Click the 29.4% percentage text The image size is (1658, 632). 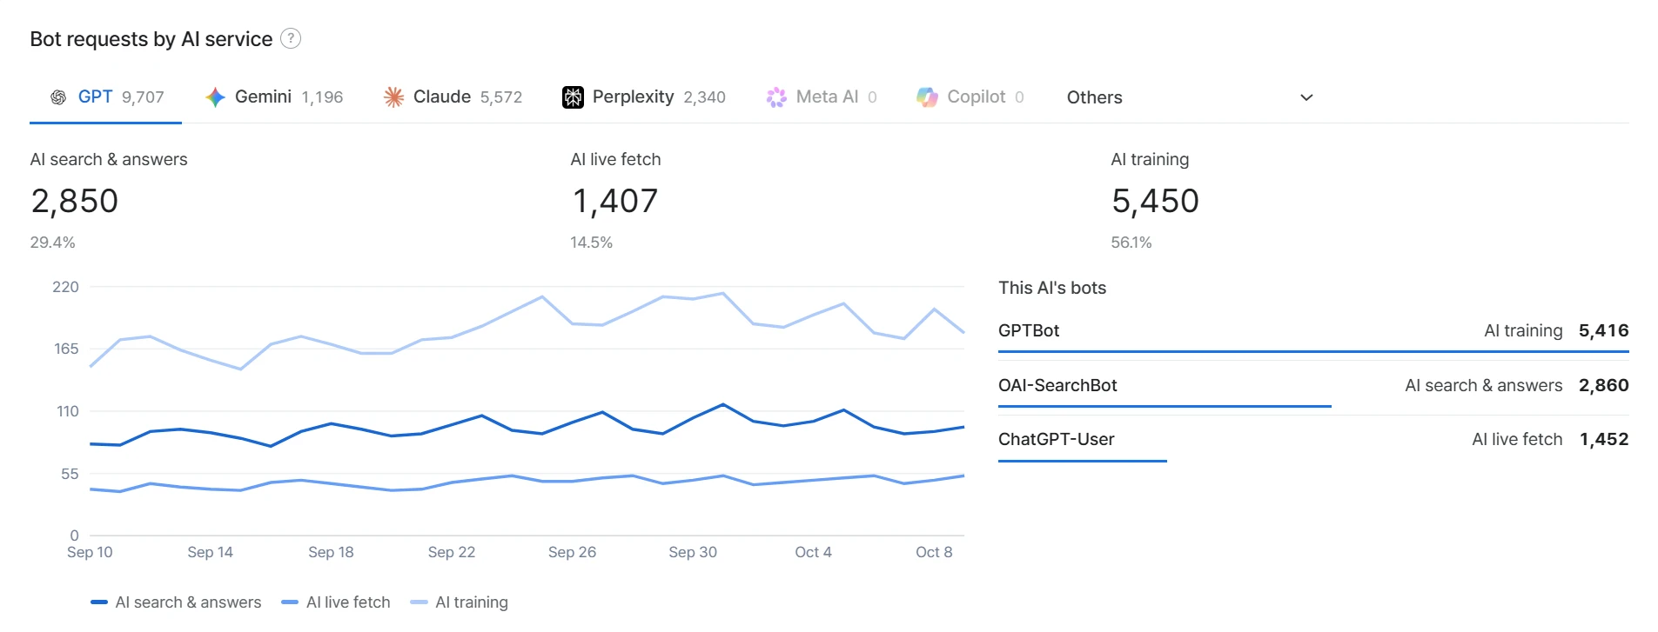point(53,243)
